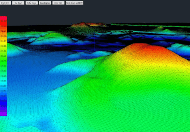Click the 349.40 value on green legend band
The image size is (190, 132).
click(x=3, y=66)
